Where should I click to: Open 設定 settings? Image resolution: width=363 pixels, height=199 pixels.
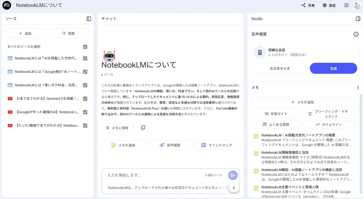pyautogui.click(x=329, y=5)
